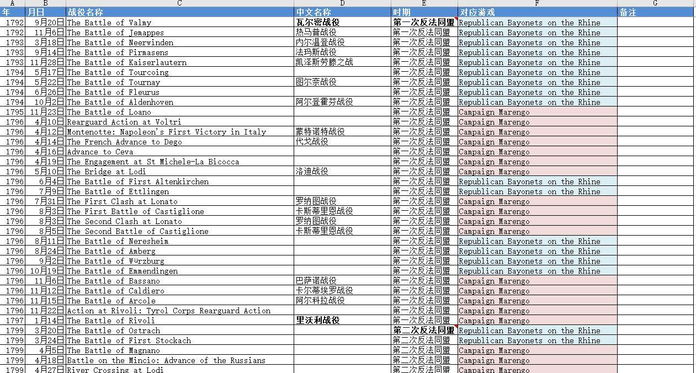
Task: Select cell The Battle of Magnano
Action: [179, 350]
